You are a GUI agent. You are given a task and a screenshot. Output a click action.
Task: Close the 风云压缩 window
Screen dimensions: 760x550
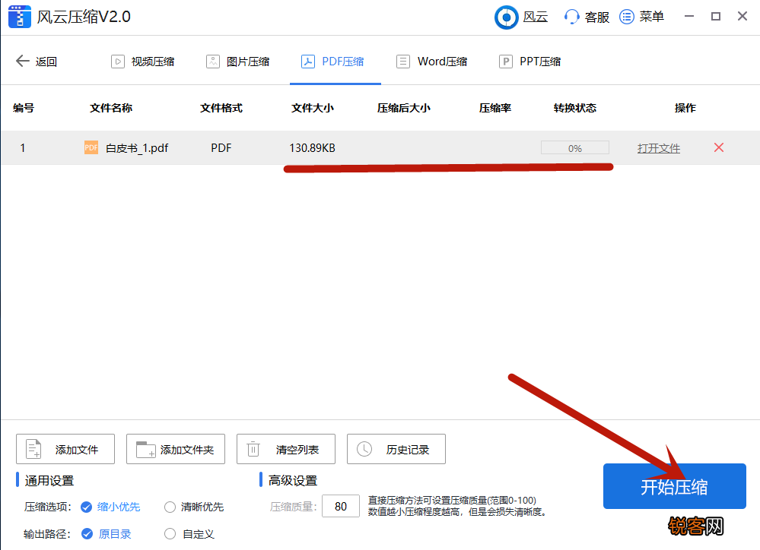coord(742,17)
